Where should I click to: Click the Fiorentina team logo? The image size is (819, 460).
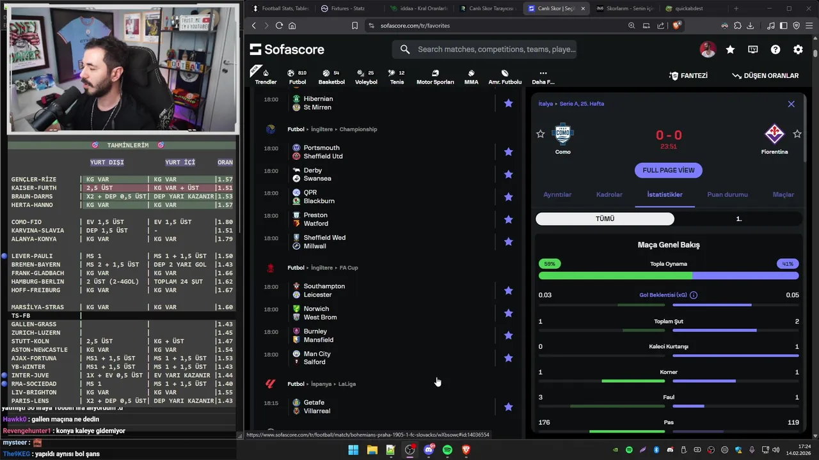tap(774, 134)
